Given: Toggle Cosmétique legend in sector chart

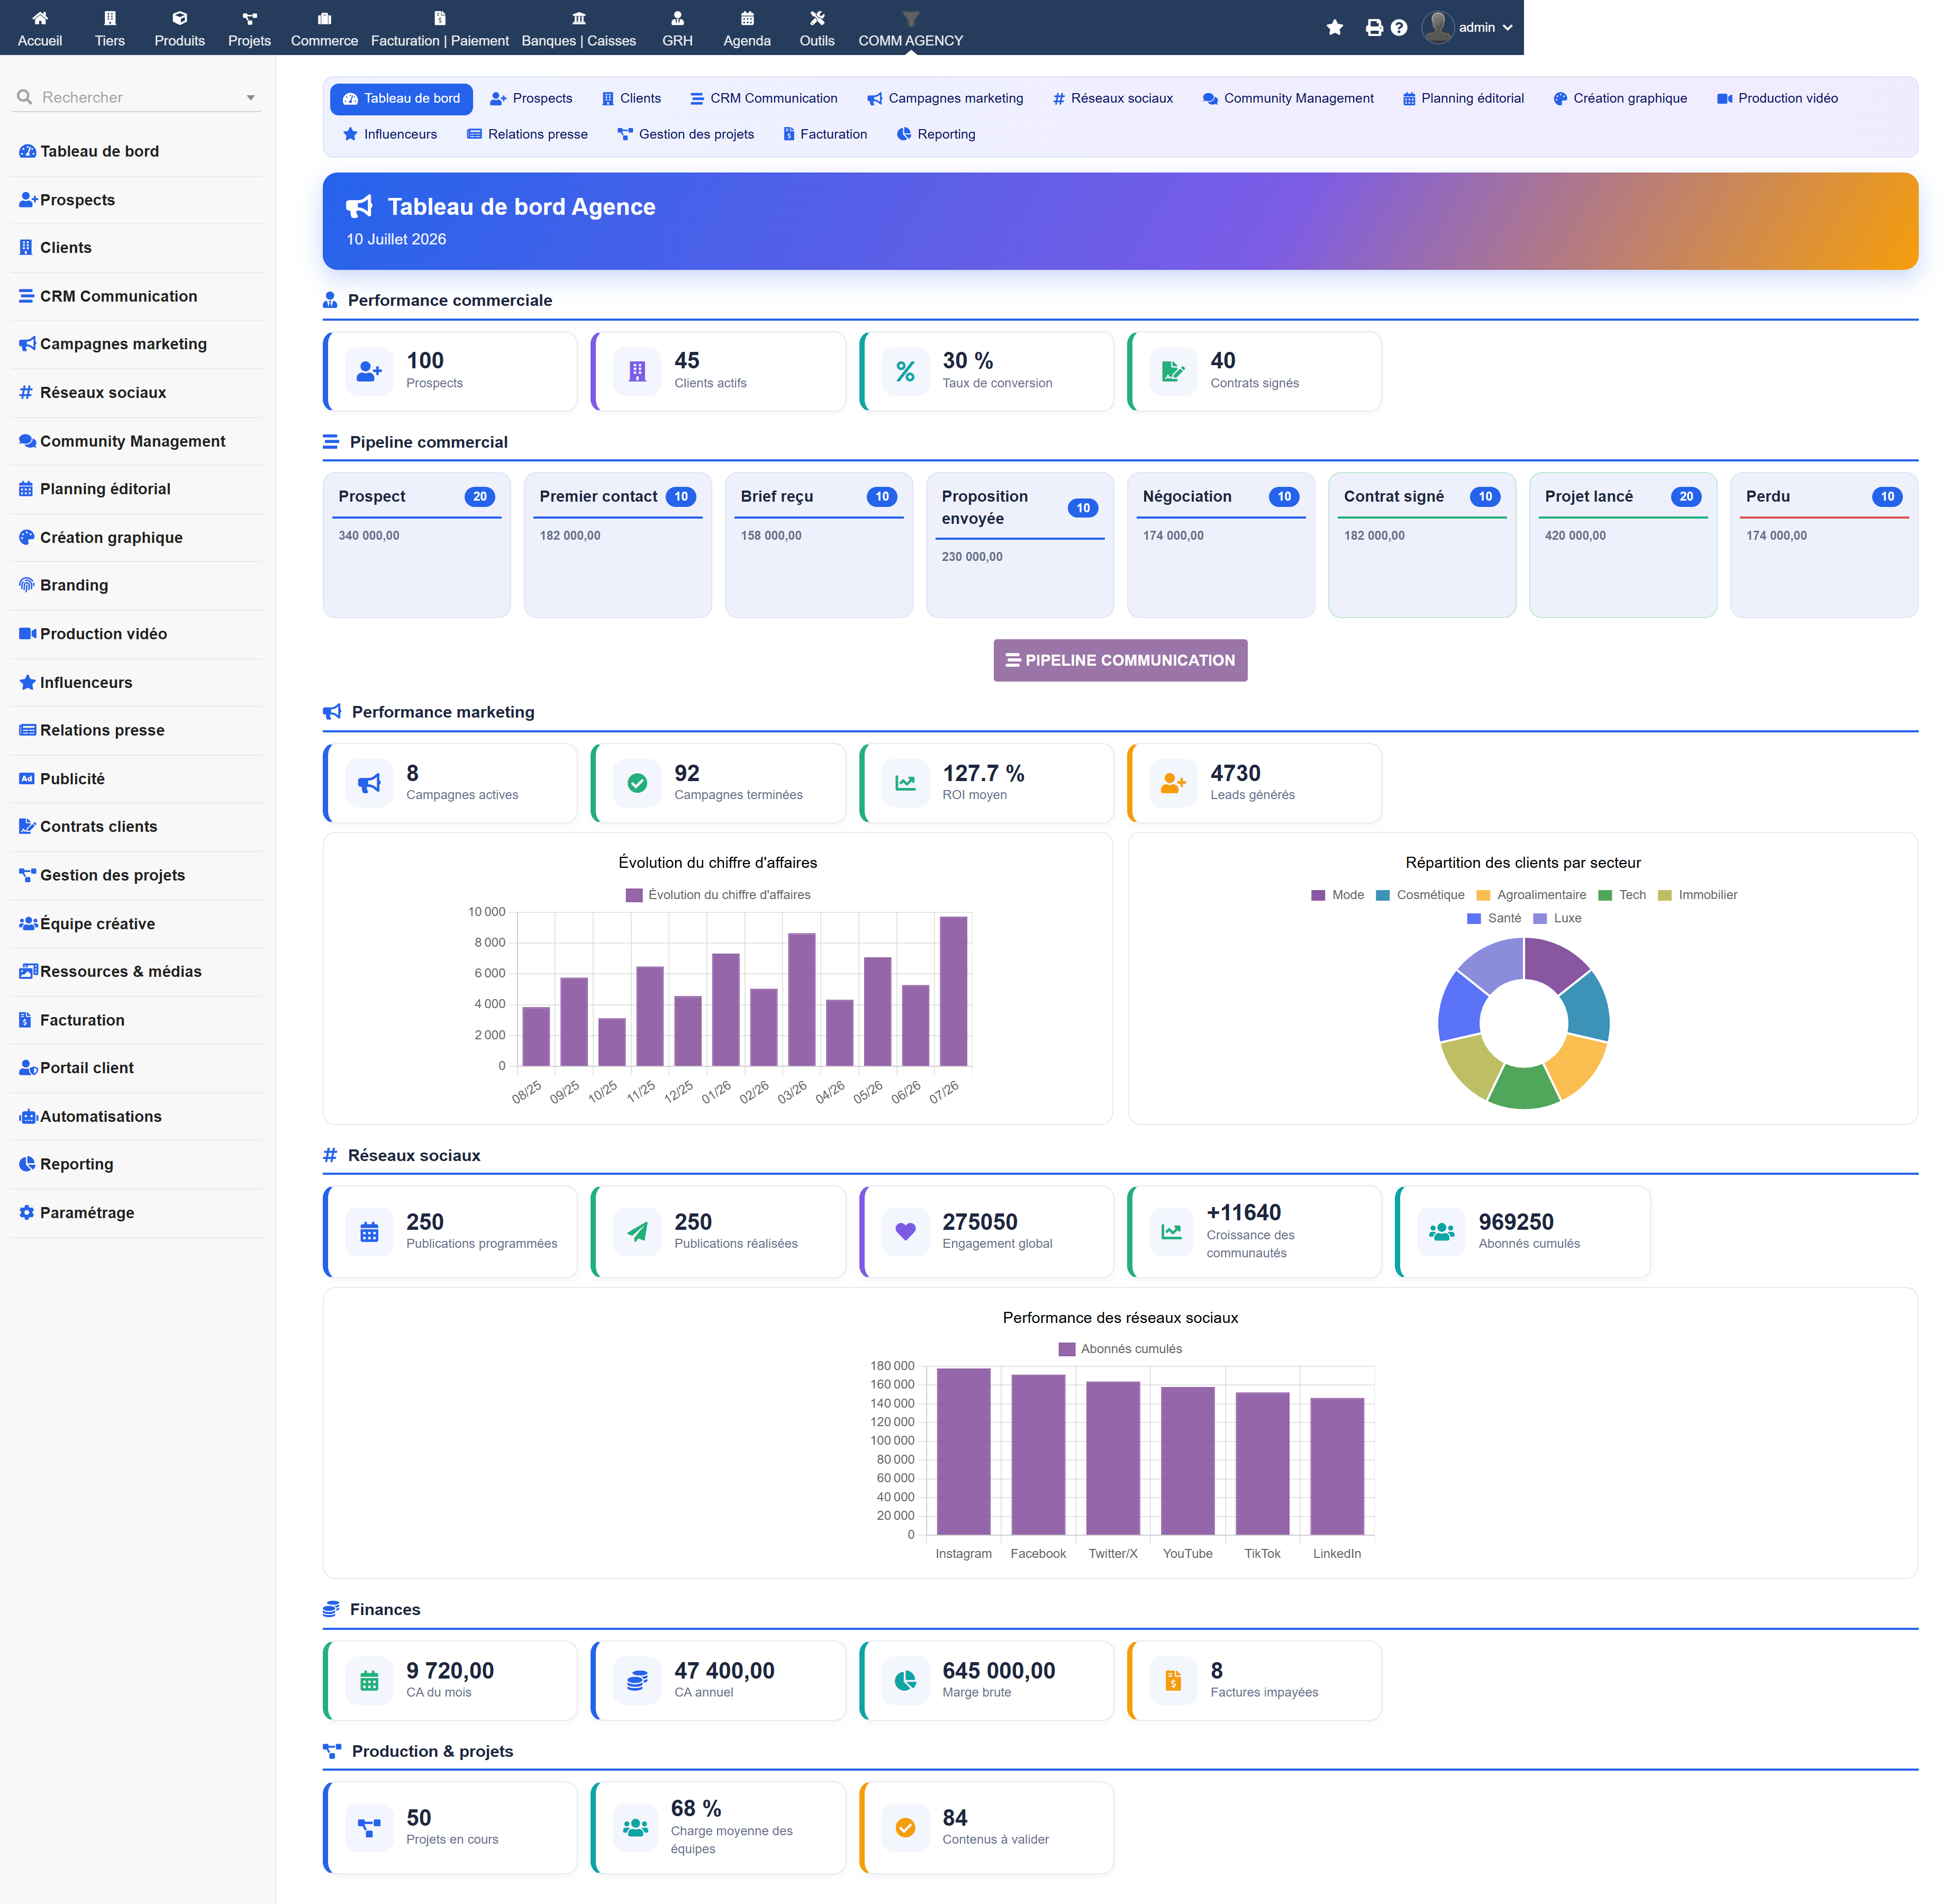Looking at the screenshot, I should (1420, 895).
